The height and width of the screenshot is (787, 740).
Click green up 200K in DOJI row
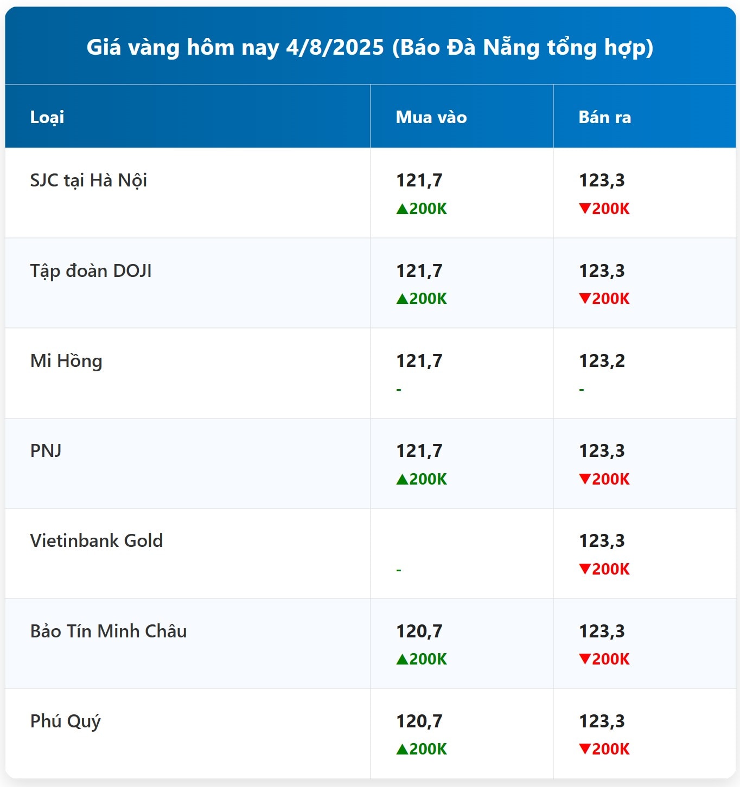422,299
